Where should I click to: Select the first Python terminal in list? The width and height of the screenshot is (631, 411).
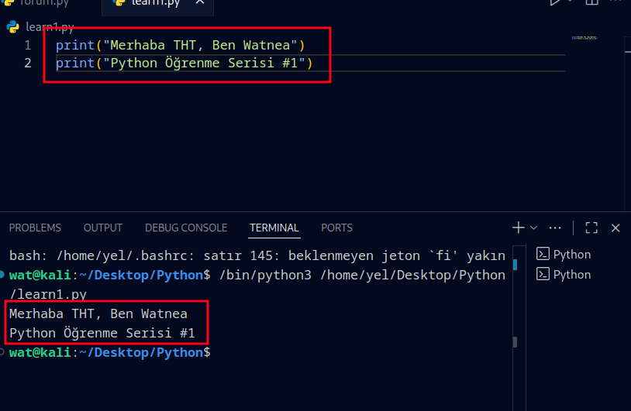(564, 255)
